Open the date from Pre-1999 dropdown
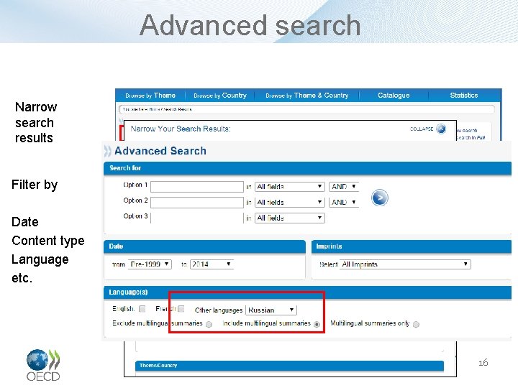 tap(150, 264)
